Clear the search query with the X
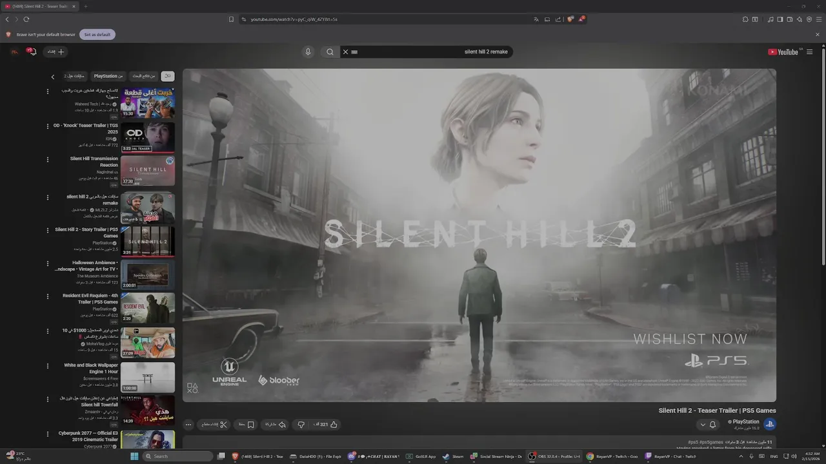 345,52
